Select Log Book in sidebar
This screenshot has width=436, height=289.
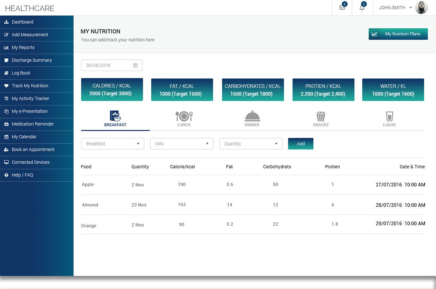pos(37,73)
